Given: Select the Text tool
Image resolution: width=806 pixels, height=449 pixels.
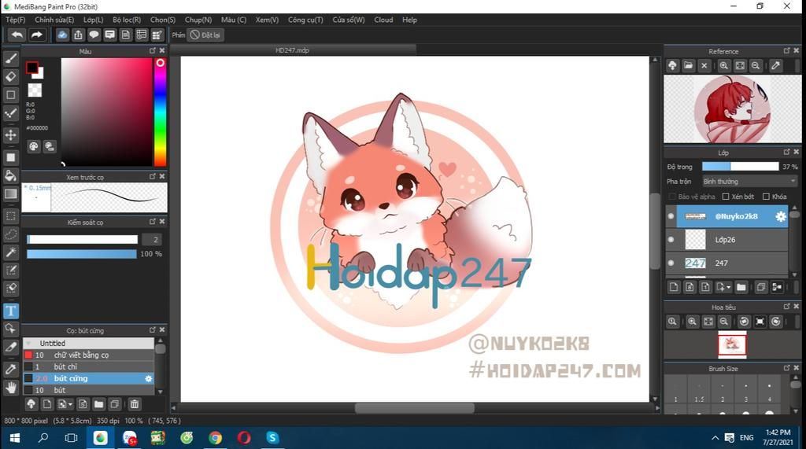Looking at the screenshot, I should tap(11, 311).
